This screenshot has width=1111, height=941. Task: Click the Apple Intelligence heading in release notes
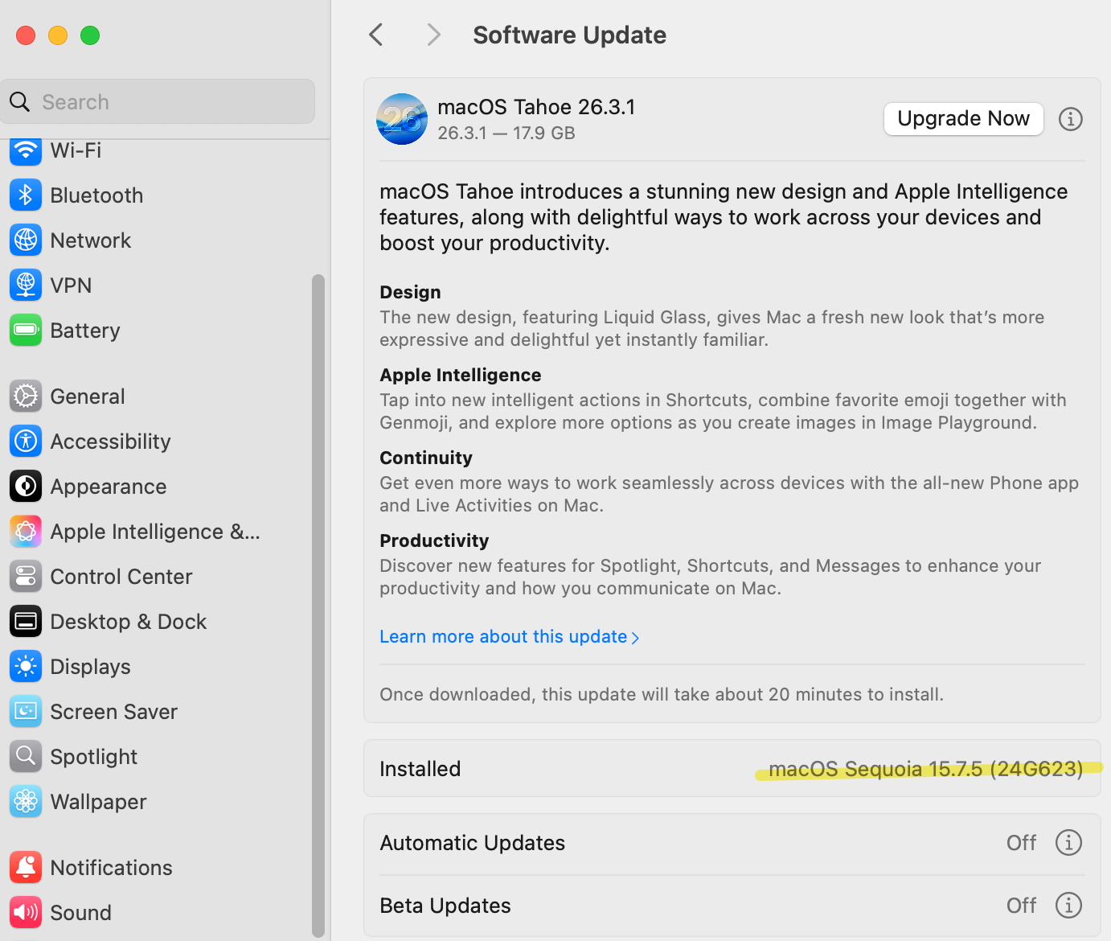coord(461,375)
